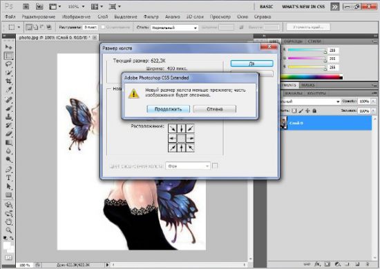Launch Mini Bridge from the application bar
The width and height of the screenshot is (380, 269).
point(39,6)
